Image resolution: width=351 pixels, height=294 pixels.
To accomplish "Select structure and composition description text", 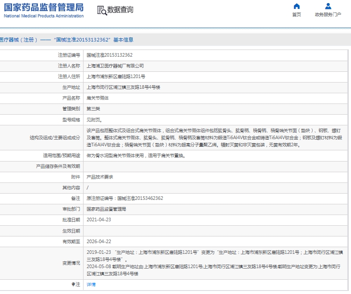I will point(214,138).
